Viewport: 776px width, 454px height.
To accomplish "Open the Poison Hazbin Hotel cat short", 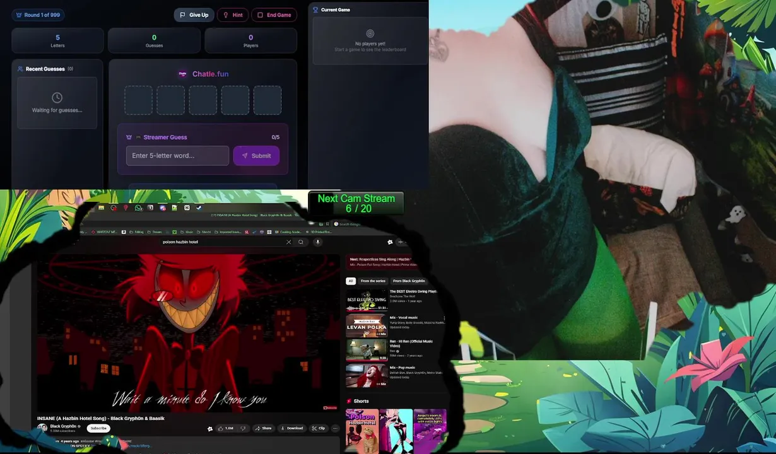I will (x=362, y=431).
